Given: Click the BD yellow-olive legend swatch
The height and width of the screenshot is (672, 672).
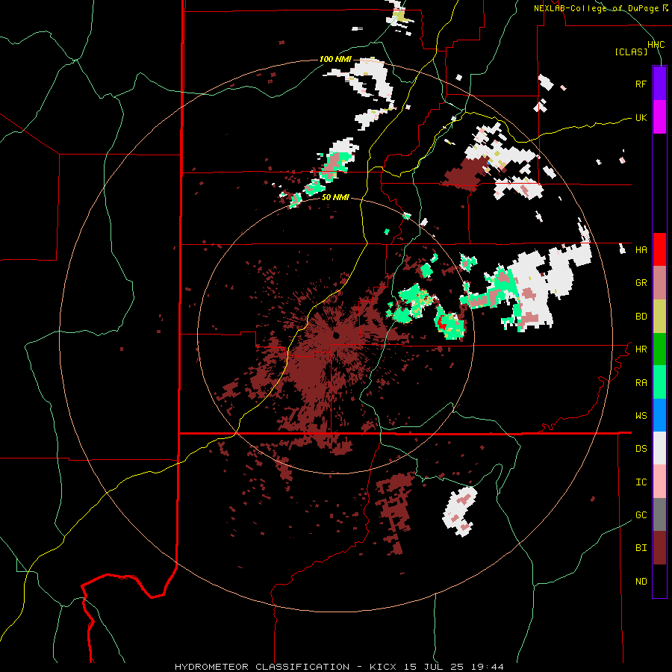Looking at the screenshot, I should coord(659,317).
